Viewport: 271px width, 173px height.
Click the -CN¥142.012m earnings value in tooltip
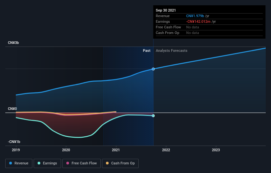click(198, 21)
